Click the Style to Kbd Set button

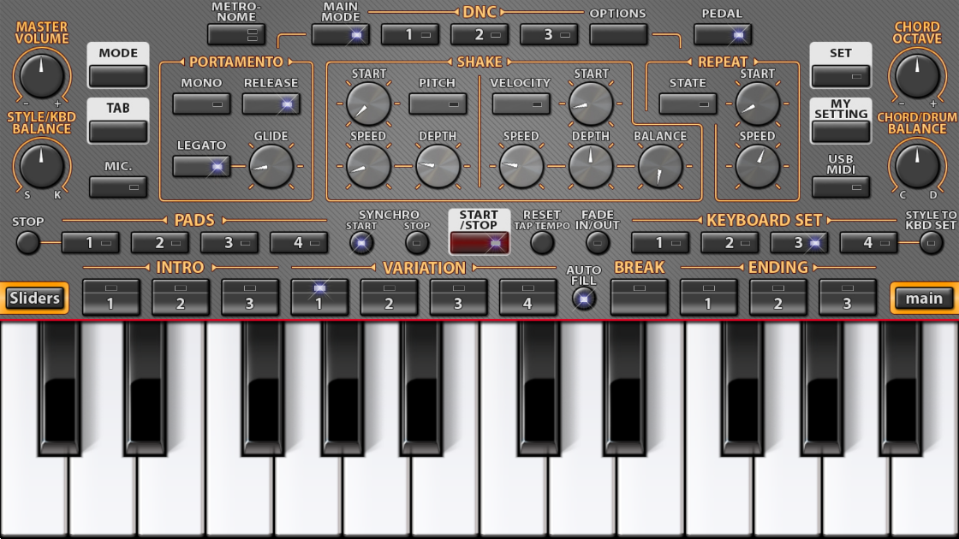tap(931, 243)
